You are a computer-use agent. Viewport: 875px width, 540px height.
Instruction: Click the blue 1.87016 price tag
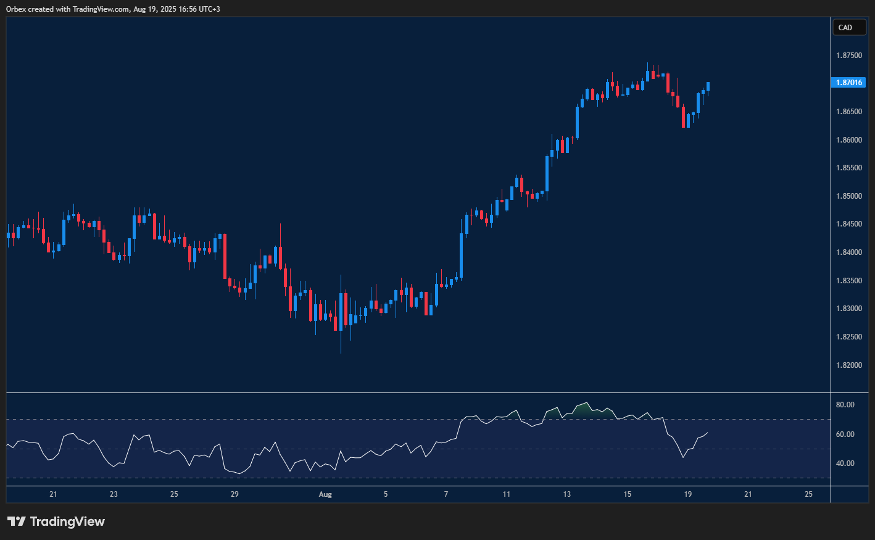click(x=850, y=82)
